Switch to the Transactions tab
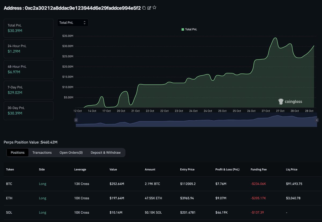The height and width of the screenshot is (222, 322). point(42,153)
